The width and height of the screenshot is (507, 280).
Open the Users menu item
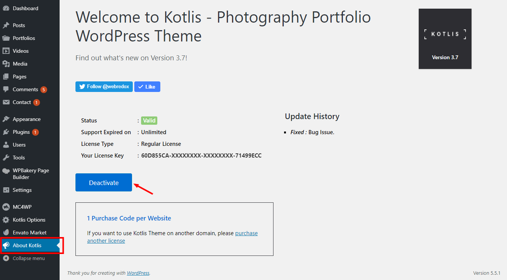(x=19, y=145)
